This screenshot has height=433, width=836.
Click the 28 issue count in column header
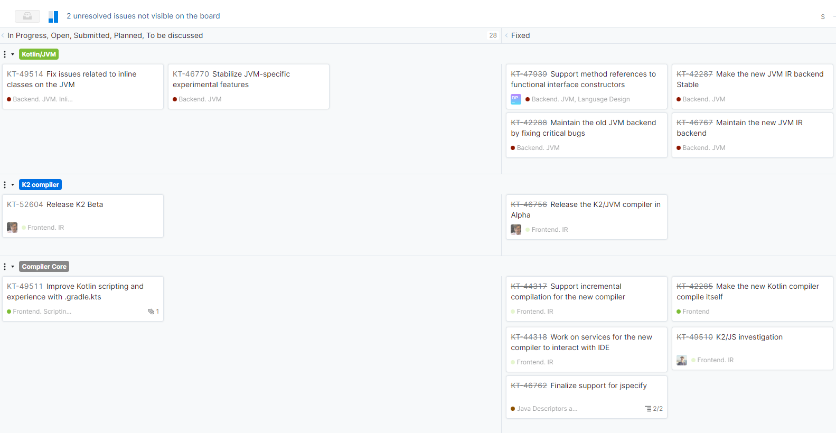click(x=493, y=35)
